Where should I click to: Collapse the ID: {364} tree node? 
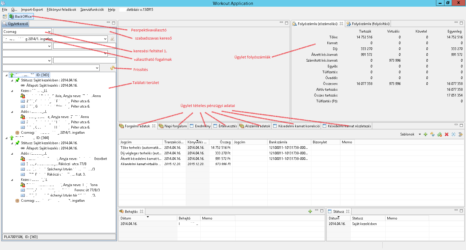(6, 138)
